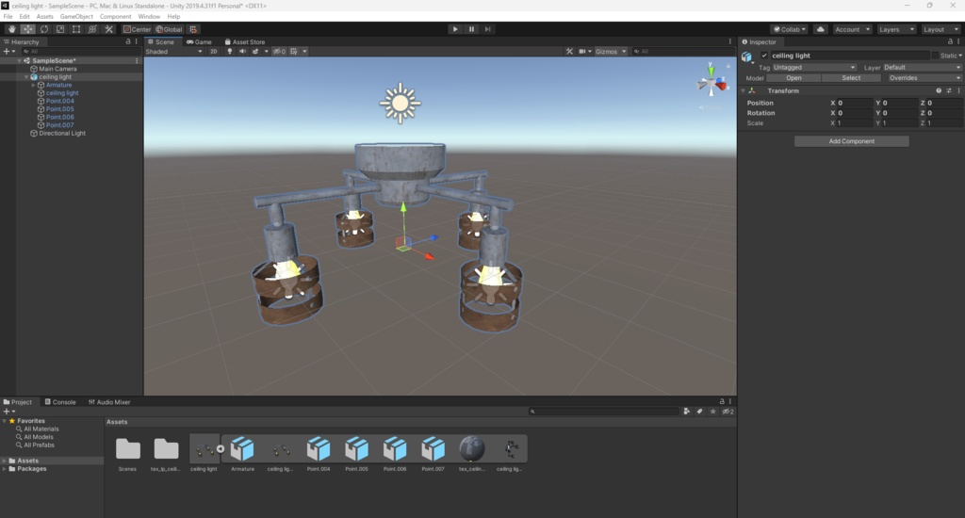
Task: Select Directional Light in Hierarchy
Action: [62, 133]
